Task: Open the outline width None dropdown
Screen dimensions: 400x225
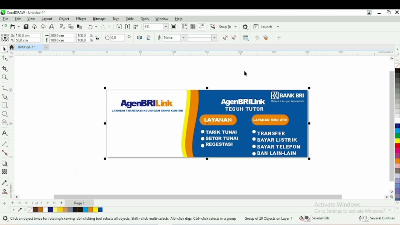Action: [183, 38]
